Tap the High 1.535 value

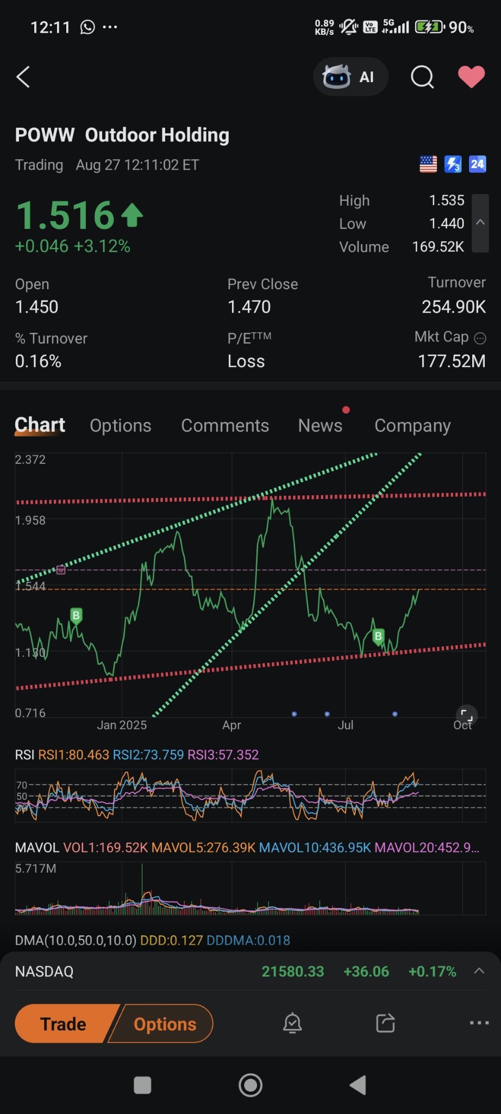click(x=447, y=200)
